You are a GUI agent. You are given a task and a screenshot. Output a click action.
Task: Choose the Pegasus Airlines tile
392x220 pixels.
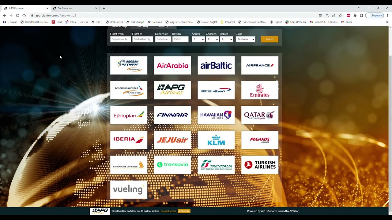(260, 140)
